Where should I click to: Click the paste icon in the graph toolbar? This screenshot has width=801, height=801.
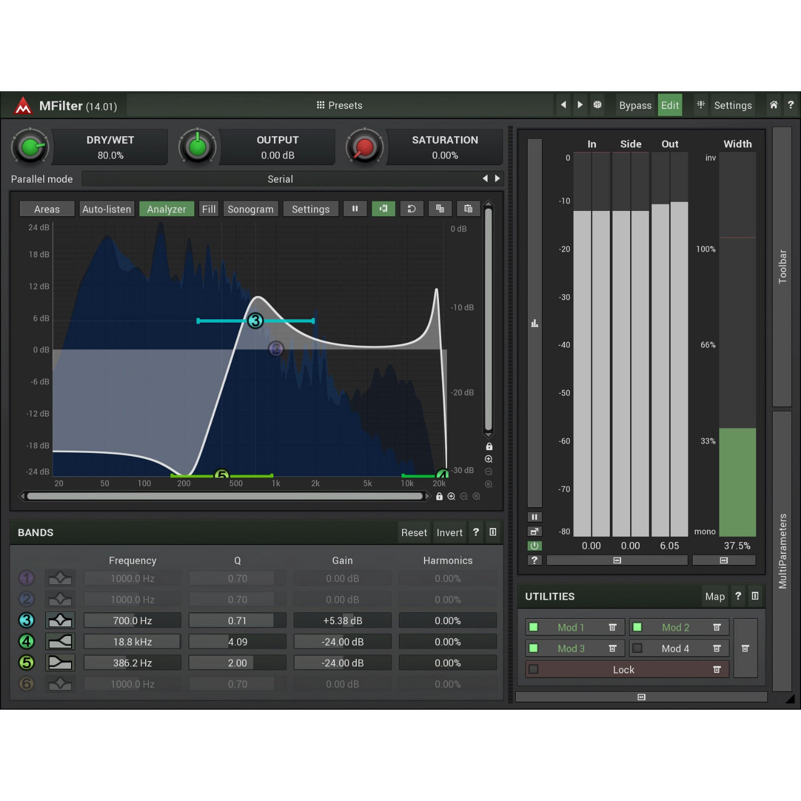click(x=468, y=209)
